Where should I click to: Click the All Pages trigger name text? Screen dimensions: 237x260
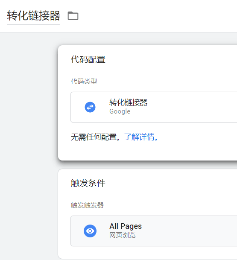pos(126,226)
